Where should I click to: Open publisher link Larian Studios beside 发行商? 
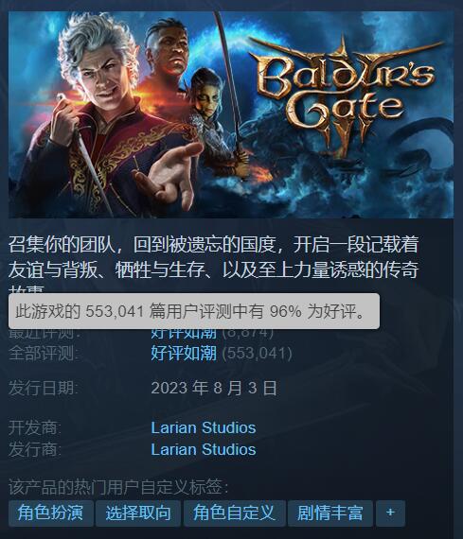point(204,449)
